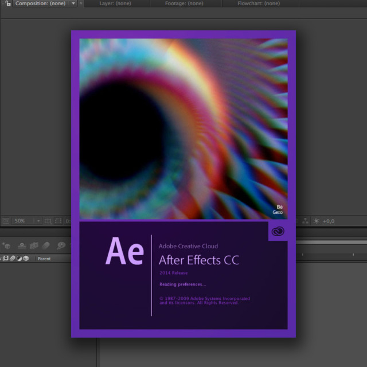Click the 3D Layer cube column header
The height and width of the screenshot is (367, 367).
[26, 259]
